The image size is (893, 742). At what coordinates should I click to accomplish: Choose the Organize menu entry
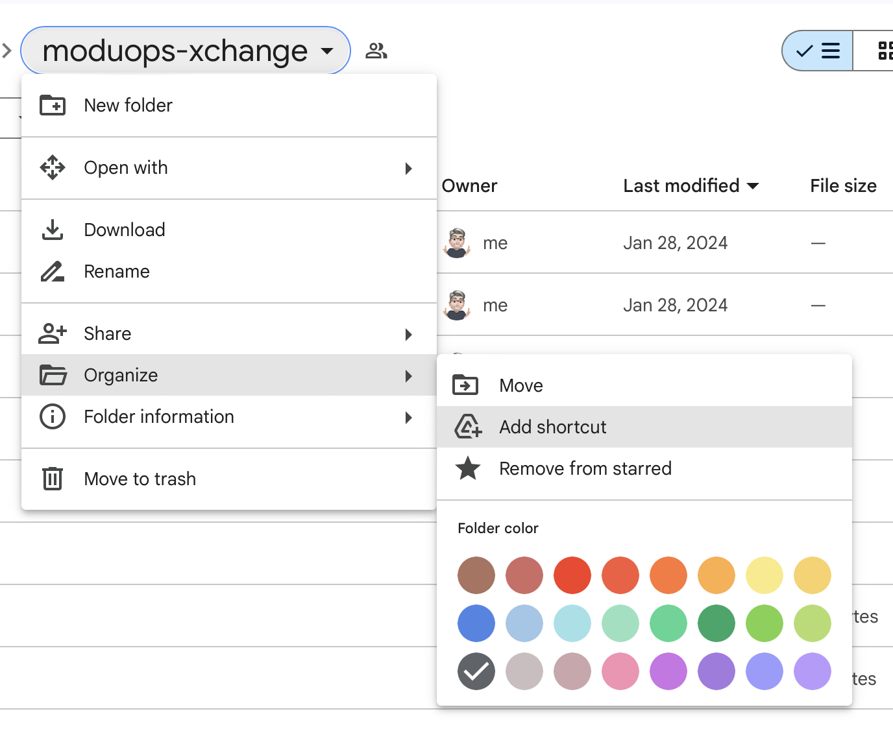tap(121, 376)
